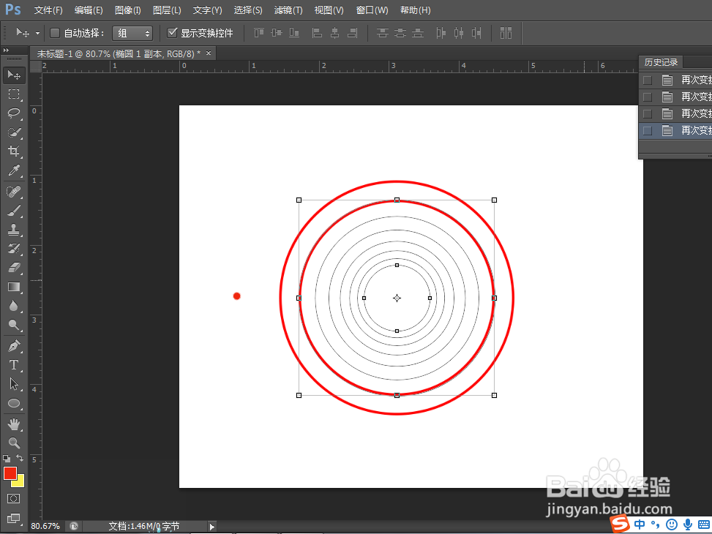This screenshot has width=712, height=534.
Task: Select the Pen tool
Action: tap(14, 346)
